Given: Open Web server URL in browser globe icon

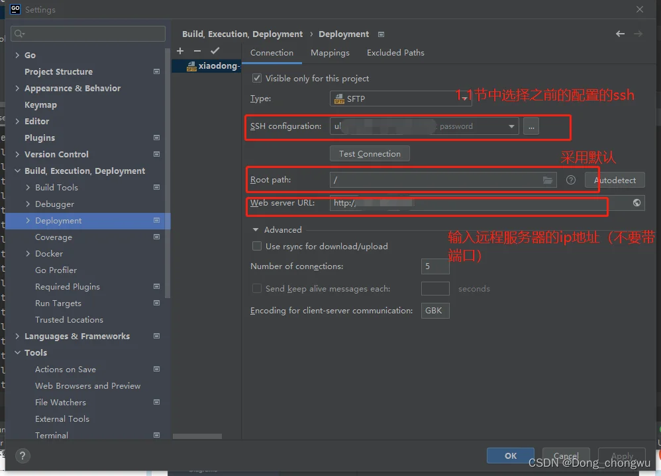Looking at the screenshot, I should pos(636,203).
